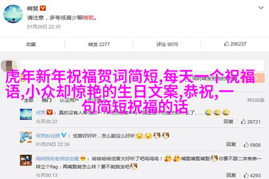269x179 pixels.
Task: Open the 转发 2277 repost option
Action: pyautogui.click(x=99, y=44)
